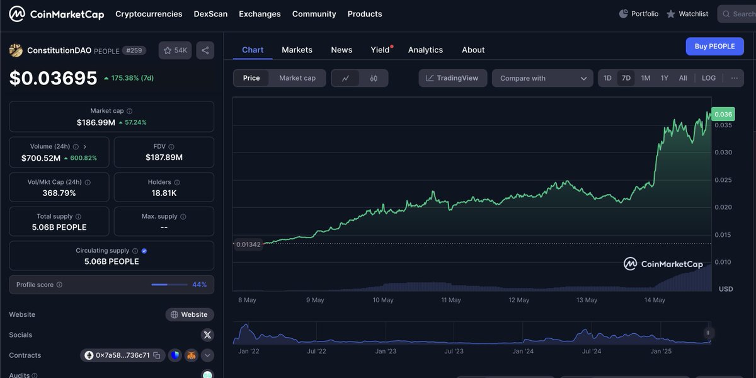Set chart range to 1Y
This screenshot has height=378, width=756.
tap(664, 78)
